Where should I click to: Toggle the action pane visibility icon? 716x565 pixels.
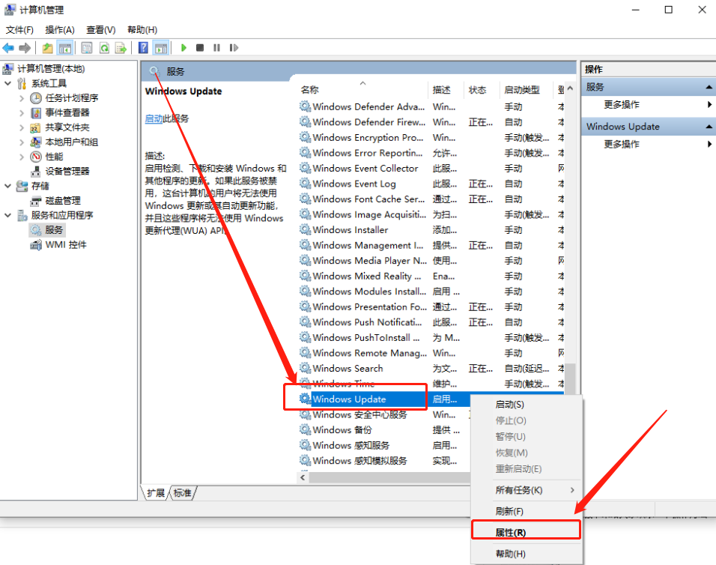coord(161,47)
